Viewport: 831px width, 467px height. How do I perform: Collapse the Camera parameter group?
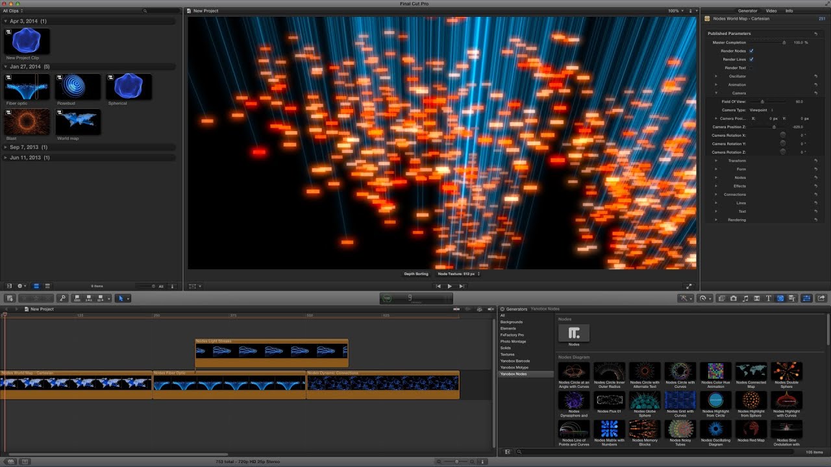[x=716, y=93]
